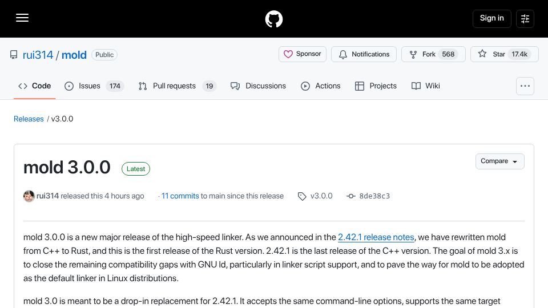Image resolution: width=548 pixels, height=308 pixels.
Task: Click the Sponsor heart button
Action: pos(303,54)
